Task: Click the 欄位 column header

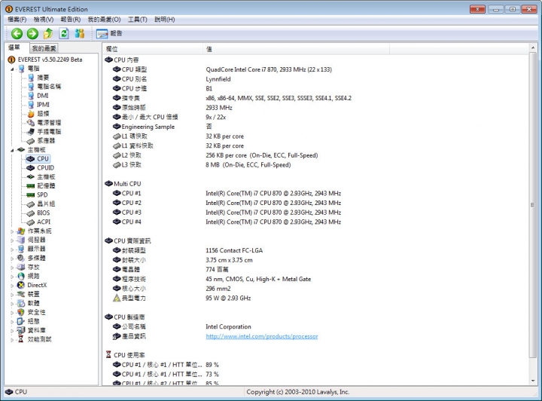Action: (x=152, y=49)
